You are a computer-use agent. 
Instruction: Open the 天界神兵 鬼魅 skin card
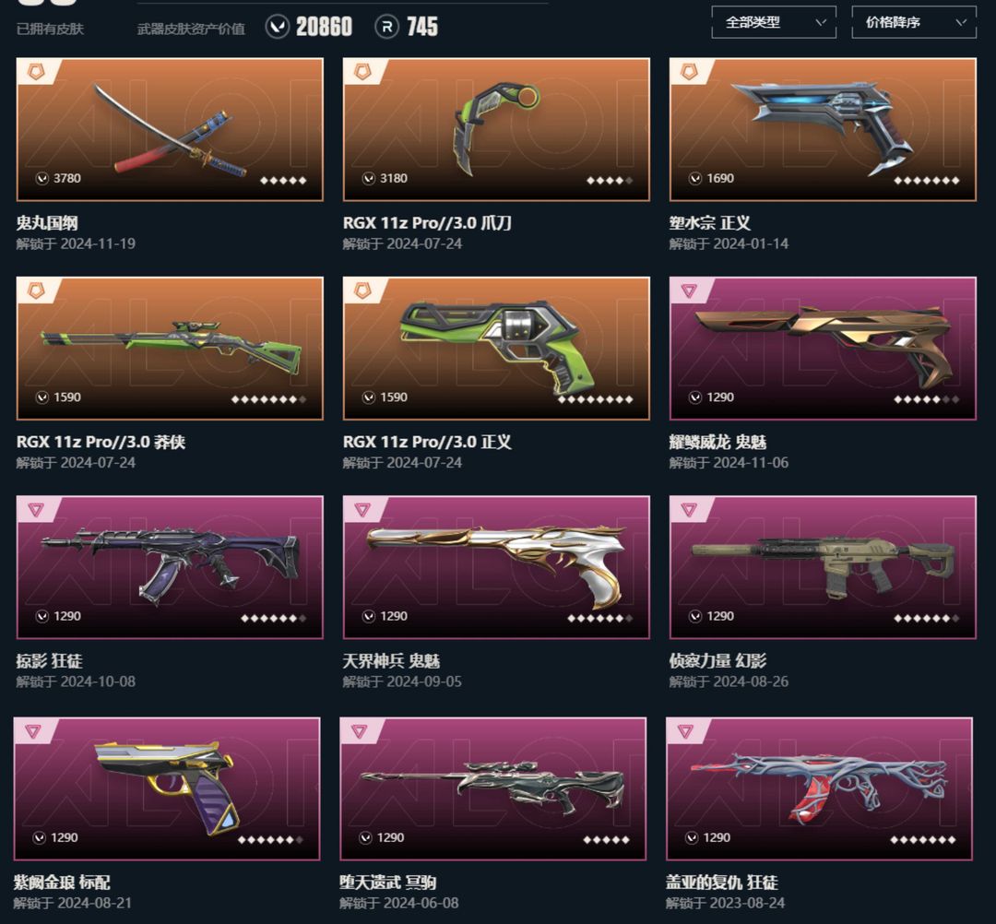coord(496,567)
